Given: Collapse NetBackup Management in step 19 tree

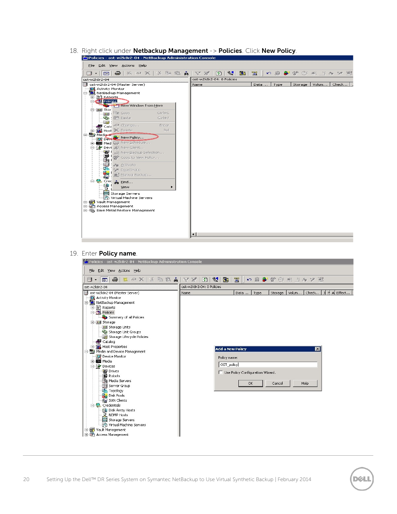Looking at the screenshot, I should point(86,303).
